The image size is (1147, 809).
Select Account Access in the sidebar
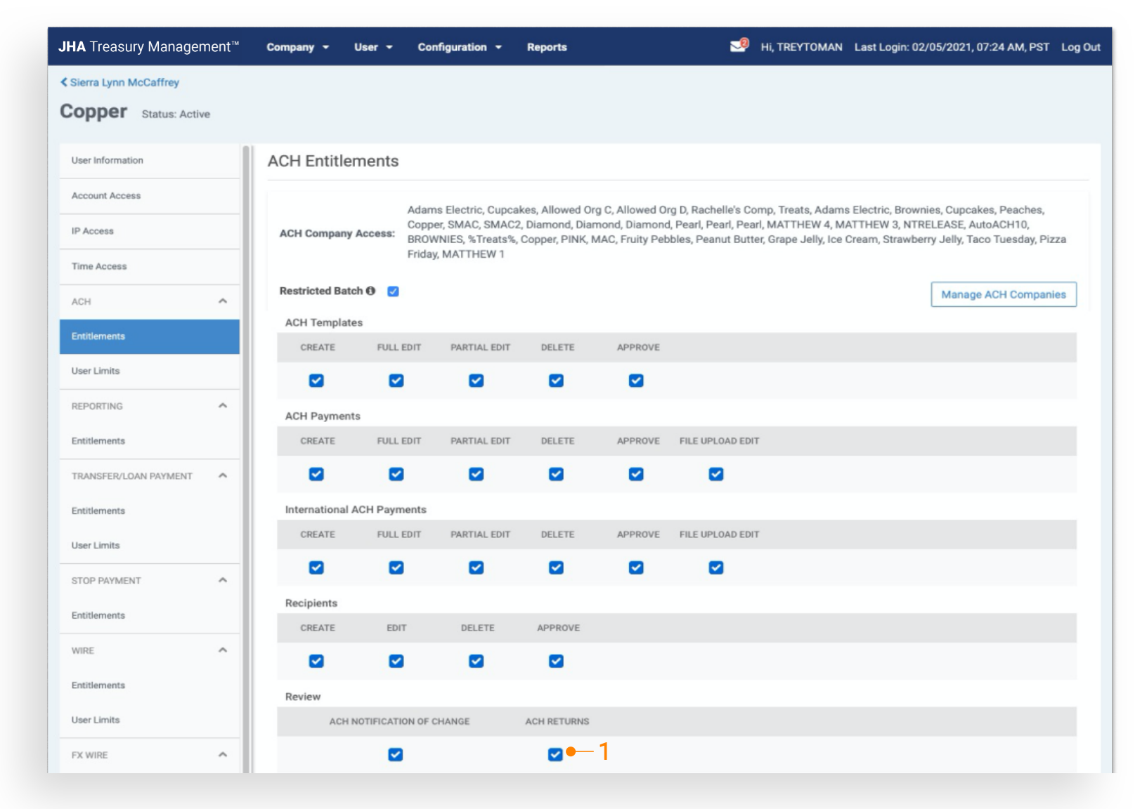106,196
